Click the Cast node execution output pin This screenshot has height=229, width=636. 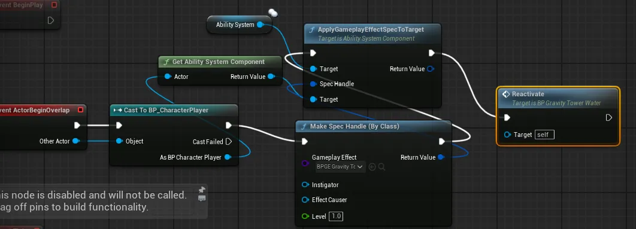pos(228,125)
